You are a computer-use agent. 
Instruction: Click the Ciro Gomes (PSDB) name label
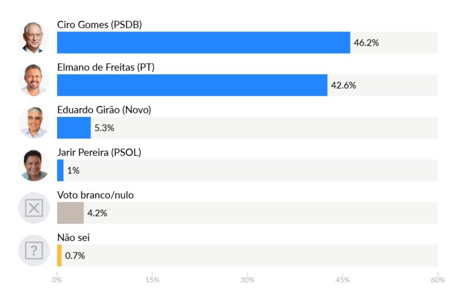99,24
